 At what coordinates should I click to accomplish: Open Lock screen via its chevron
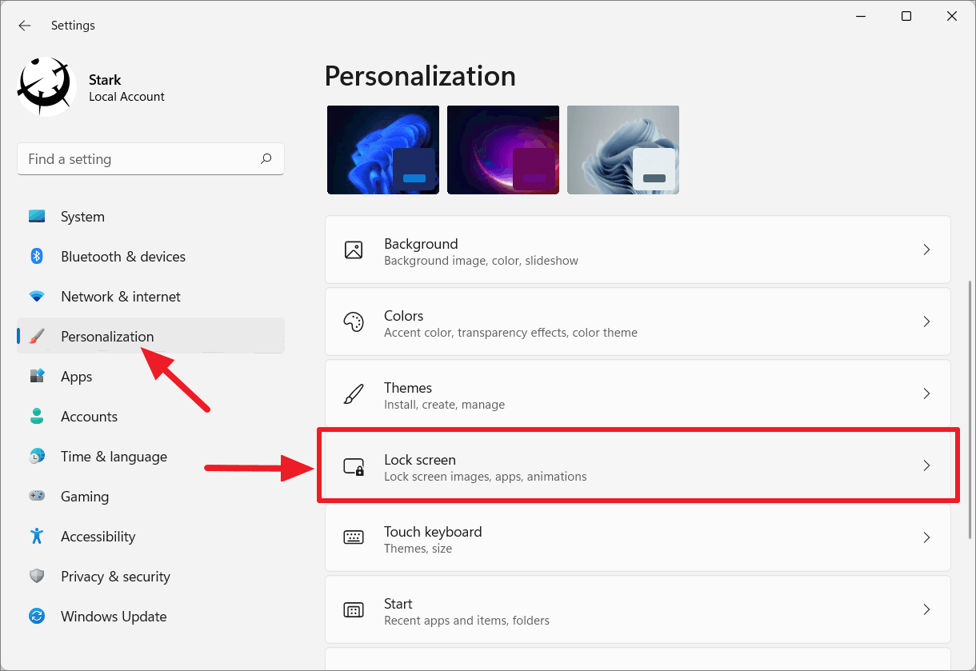[926, 465]
